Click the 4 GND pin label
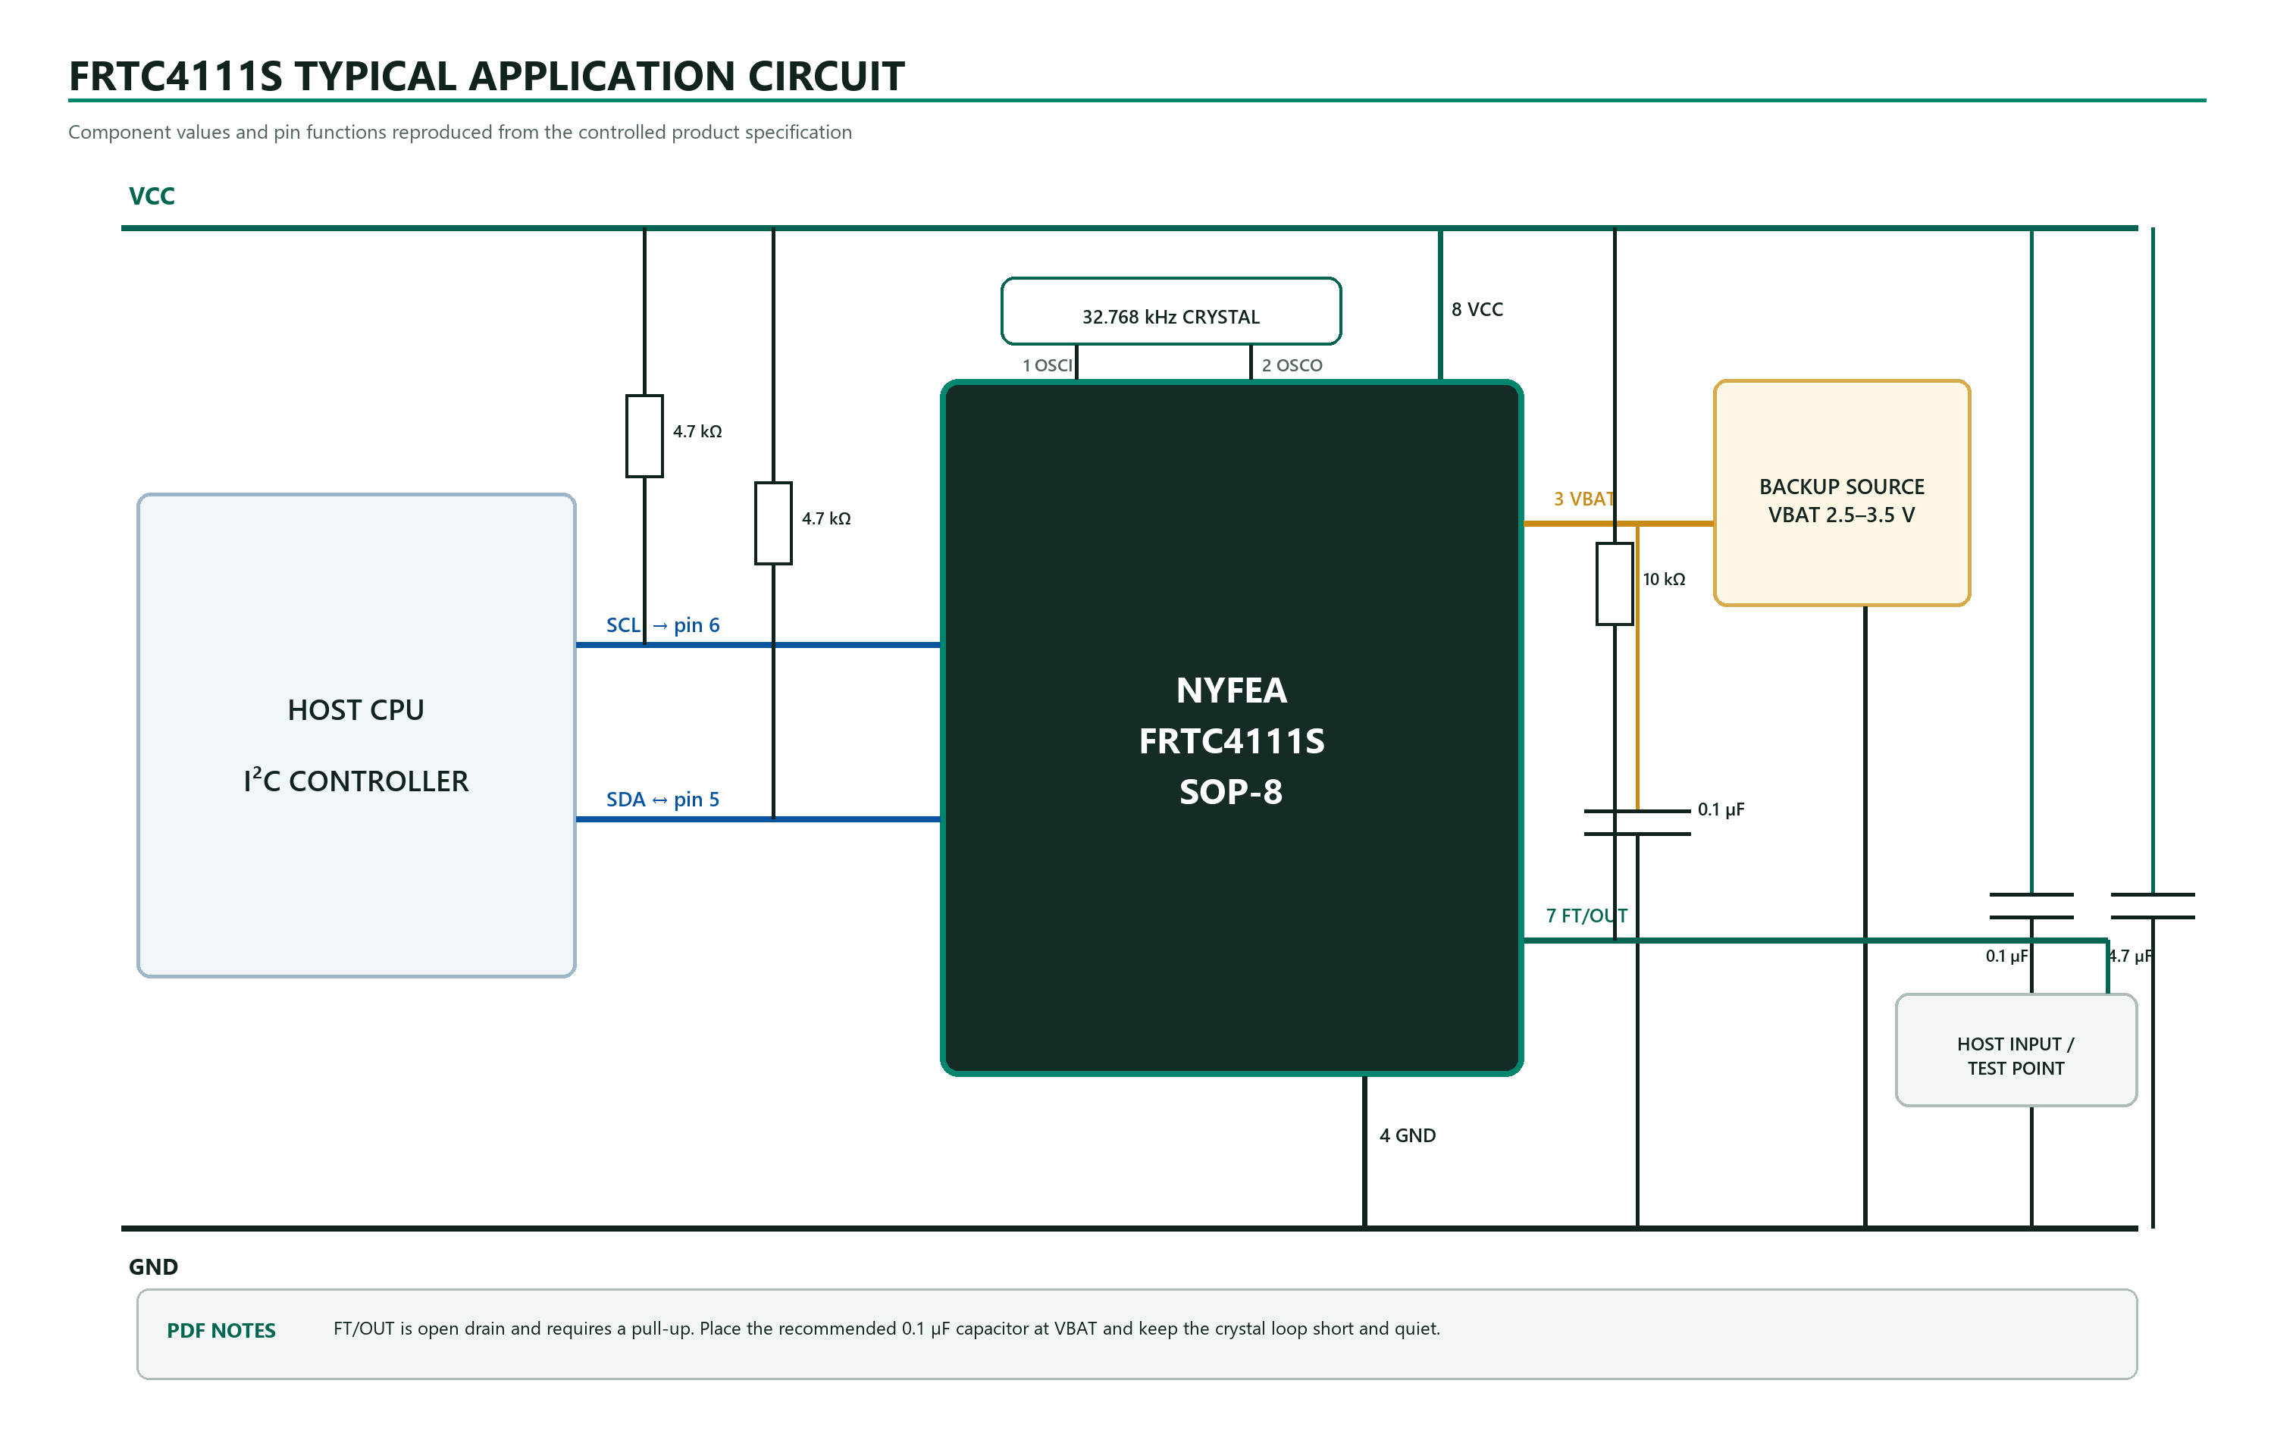Image resolution: width=2274 pixels, height=1440 pixels. point(1407,1135)
